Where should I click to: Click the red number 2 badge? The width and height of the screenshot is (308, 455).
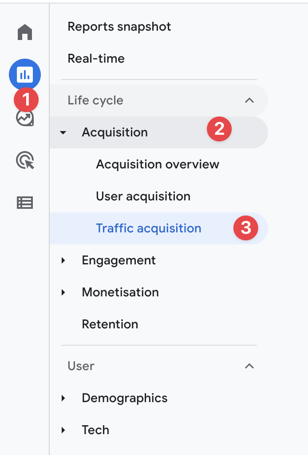point(219,129)
